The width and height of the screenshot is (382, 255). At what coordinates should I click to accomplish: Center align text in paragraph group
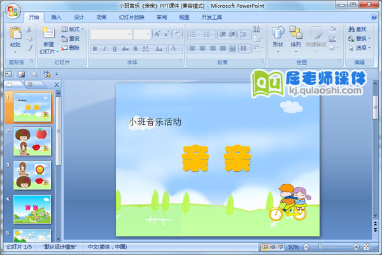coord(202,48)
